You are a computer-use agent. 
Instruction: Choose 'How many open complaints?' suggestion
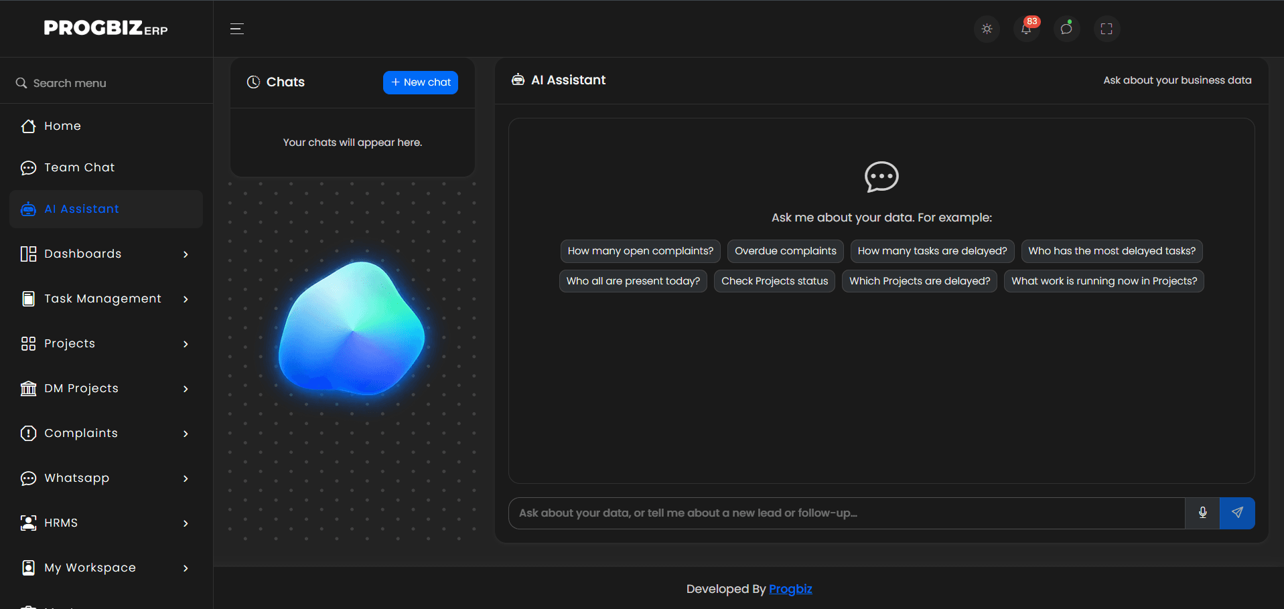640,251
